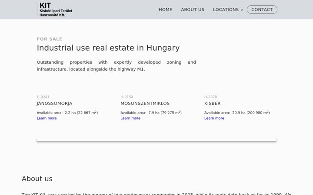Select the KISBÉR location heading
This screenshot has height=195, width=313.
click(213, 103)
